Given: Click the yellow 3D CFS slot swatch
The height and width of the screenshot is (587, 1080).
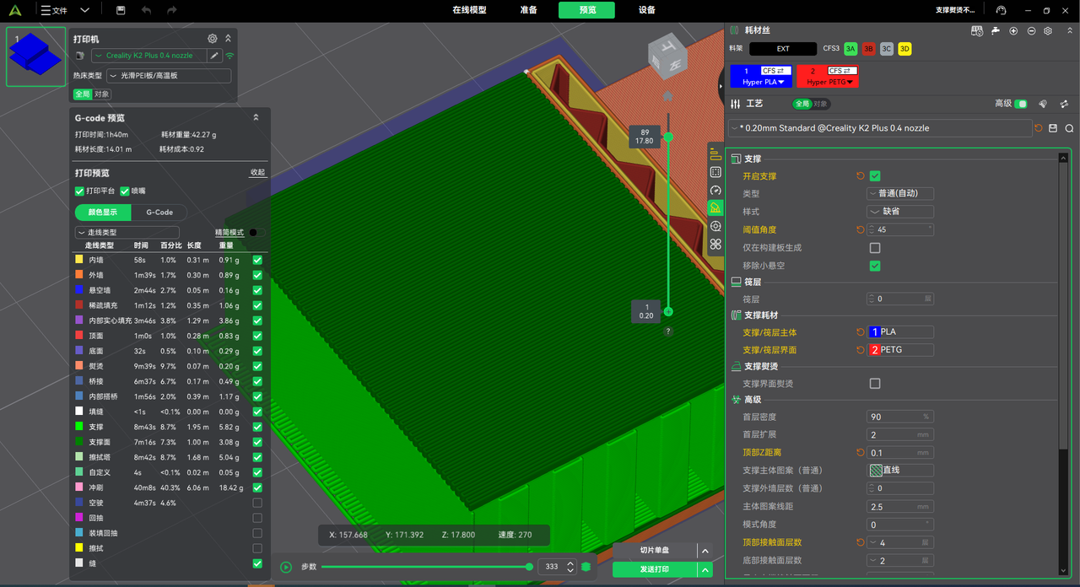Looking at the screenshot, I should 904,49.
